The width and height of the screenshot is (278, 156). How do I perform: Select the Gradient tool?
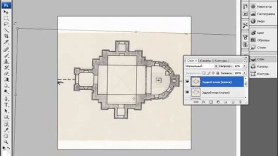pyautogui.click(x=6, y=80)
